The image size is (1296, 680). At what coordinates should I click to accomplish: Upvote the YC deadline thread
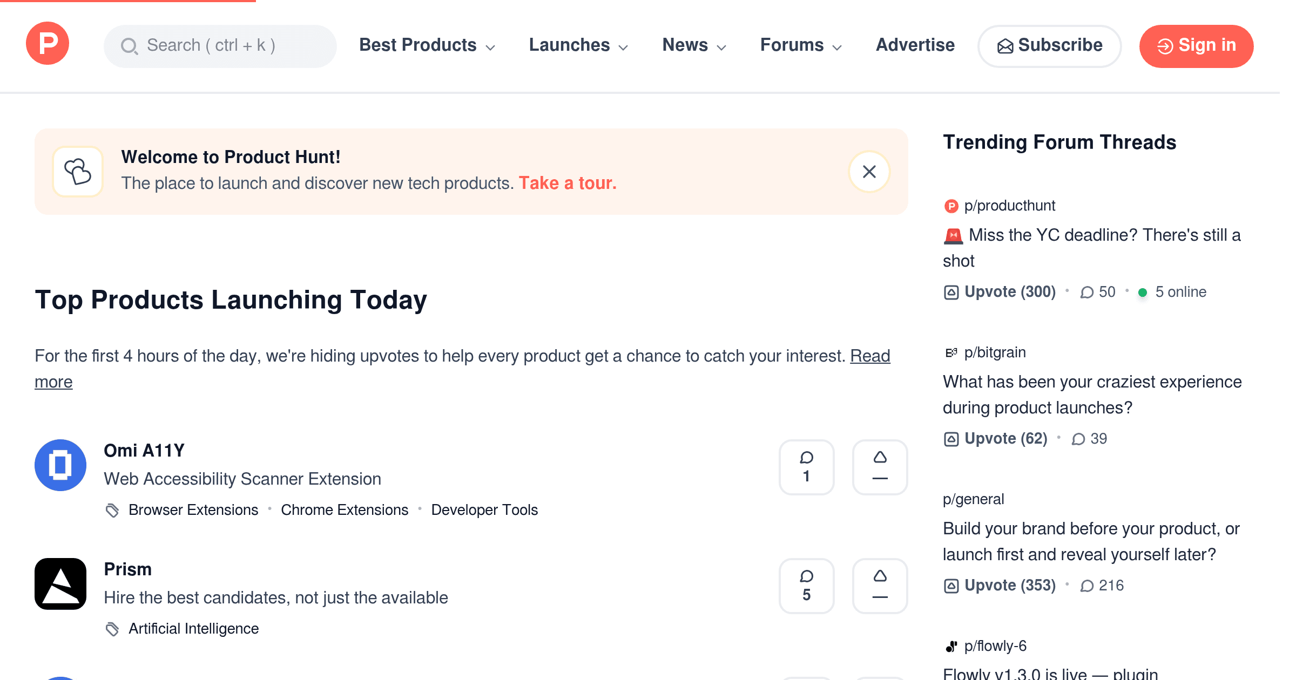(1000, 292)
